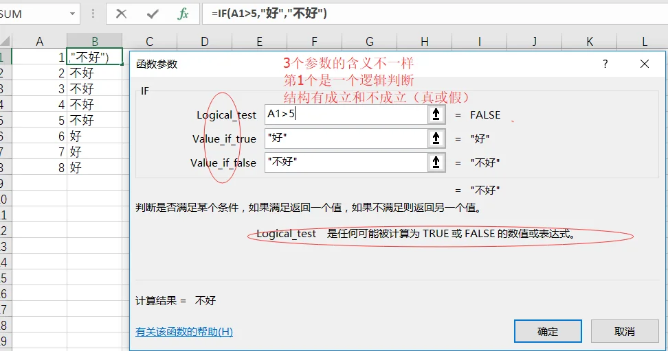The width and height of the screenshot is (668, 351).
Task: Select cell A6 containing 6
Action: (39, 136)
